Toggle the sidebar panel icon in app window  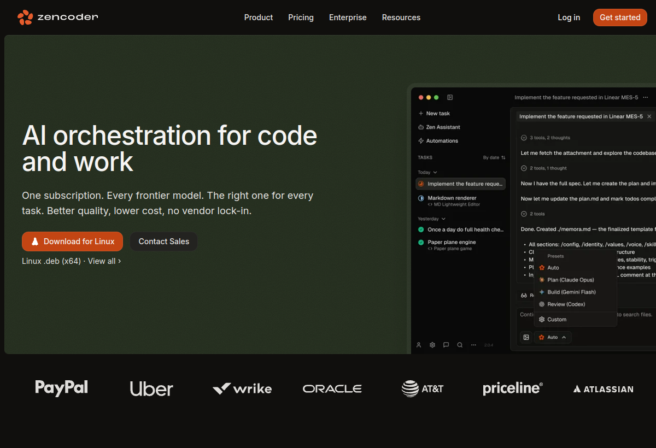tap(450, 97)
